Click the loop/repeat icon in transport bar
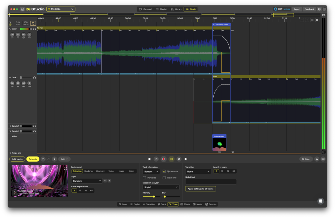 click(179, 159)
